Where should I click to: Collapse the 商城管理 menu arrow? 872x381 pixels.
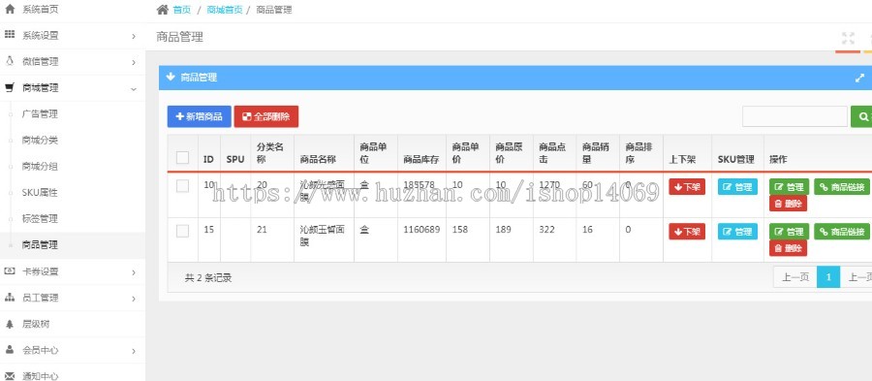click(134, 88)
